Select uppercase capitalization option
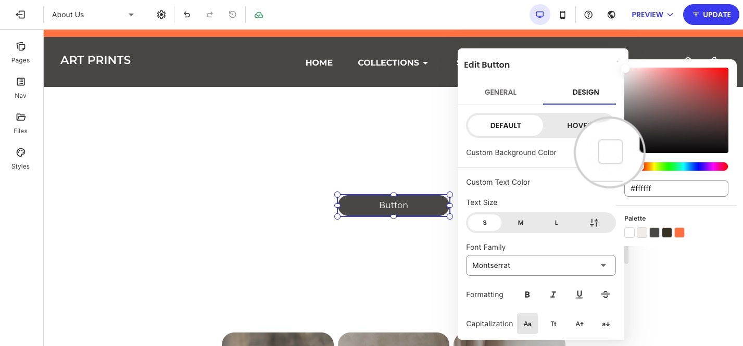 tap(580, 324)
